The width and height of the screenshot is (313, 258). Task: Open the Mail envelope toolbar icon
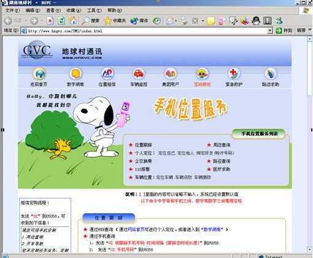coord(170,21)
